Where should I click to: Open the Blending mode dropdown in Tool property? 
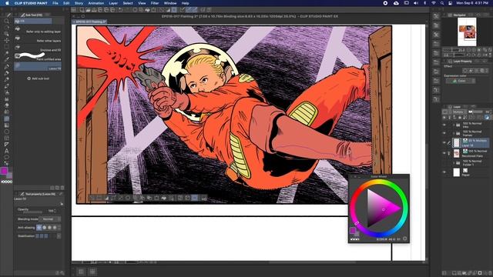tap(49, 219)
